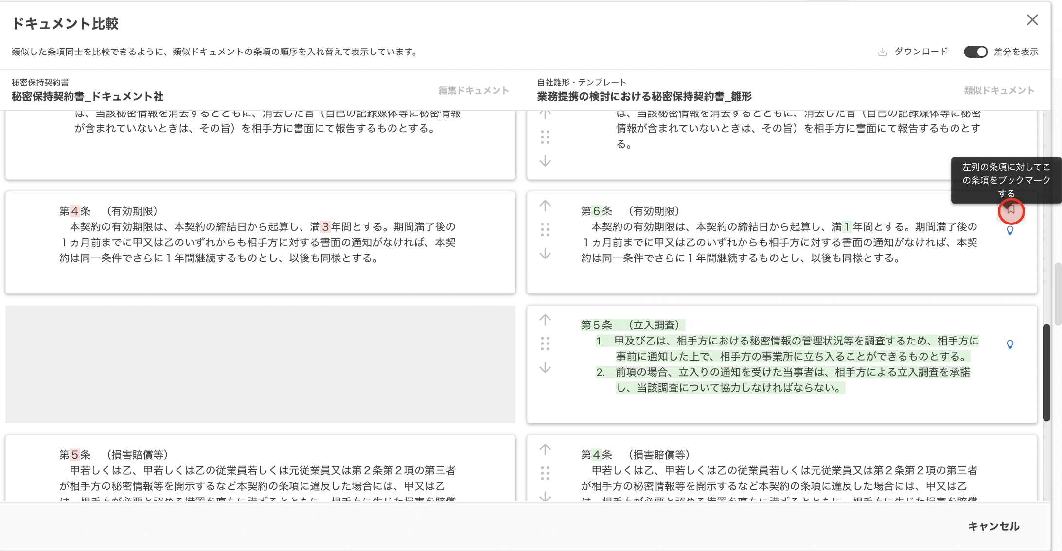Grab drag handle of 第4条 損害賠償等 clause
Screen dimensions: 1062x551
tap(545, 473)
